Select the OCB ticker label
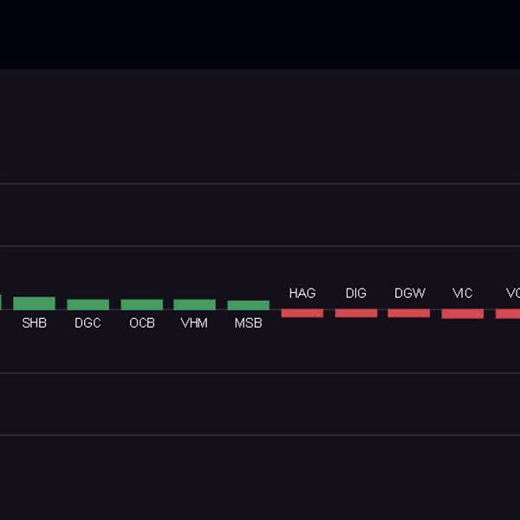This screenshot has height=520, width=520. pyautogui.click(x=142, y=323)
